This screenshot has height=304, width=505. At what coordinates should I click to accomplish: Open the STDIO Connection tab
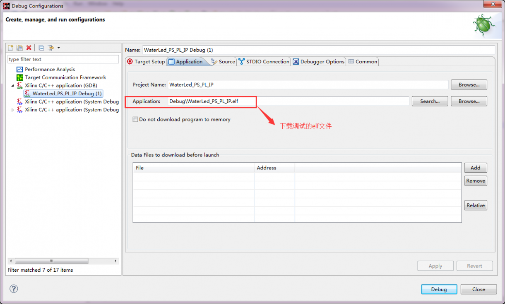[264, 61]
